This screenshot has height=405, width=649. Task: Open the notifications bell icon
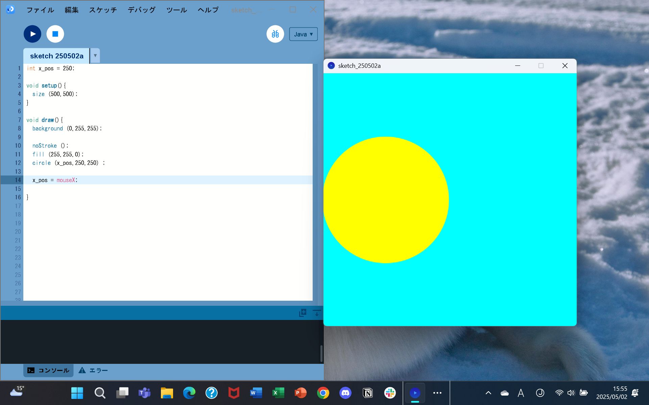(635, 393)
